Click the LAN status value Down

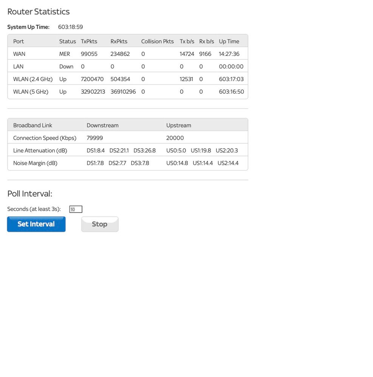[66, 66]
